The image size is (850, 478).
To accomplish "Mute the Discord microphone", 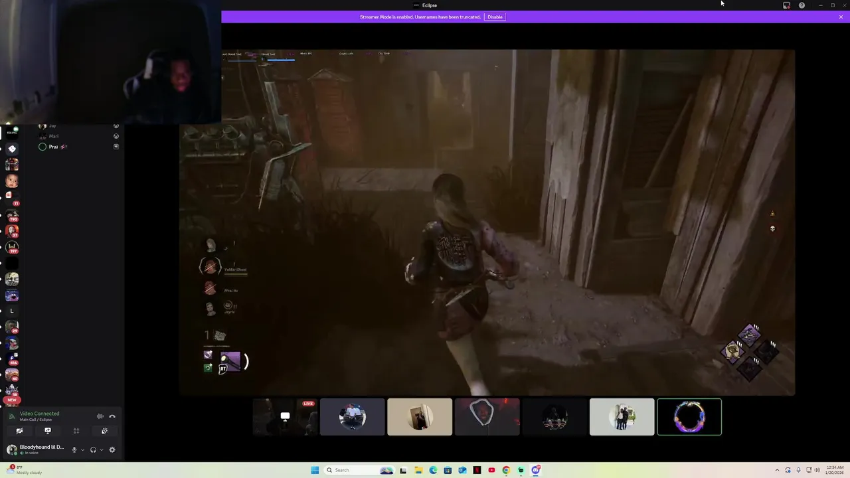I will coord(74,449).
